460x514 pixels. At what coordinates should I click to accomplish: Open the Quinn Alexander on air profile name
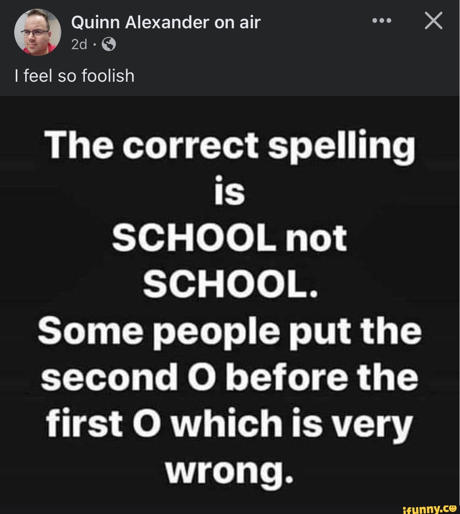(166, 22)
